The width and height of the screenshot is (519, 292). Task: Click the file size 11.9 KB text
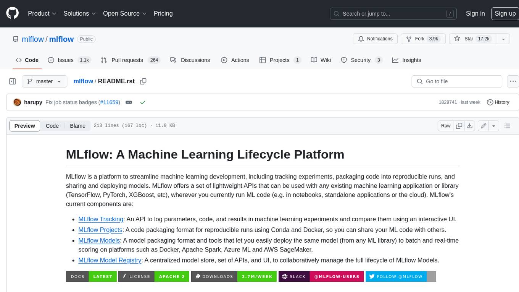(x=165, y=126)
